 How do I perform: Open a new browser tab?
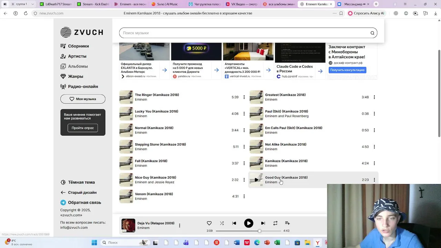(x=376, y=4)
